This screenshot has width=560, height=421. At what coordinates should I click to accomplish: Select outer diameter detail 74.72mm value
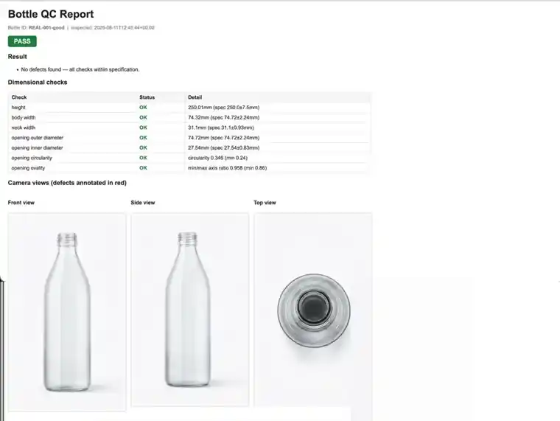pos(223,138)
